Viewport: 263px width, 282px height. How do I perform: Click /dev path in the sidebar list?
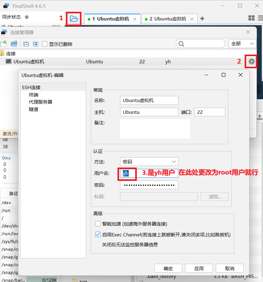click(x=6, y=203)
